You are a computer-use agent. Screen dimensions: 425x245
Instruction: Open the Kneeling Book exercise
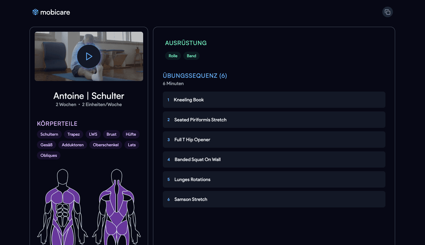pos(274,100)
